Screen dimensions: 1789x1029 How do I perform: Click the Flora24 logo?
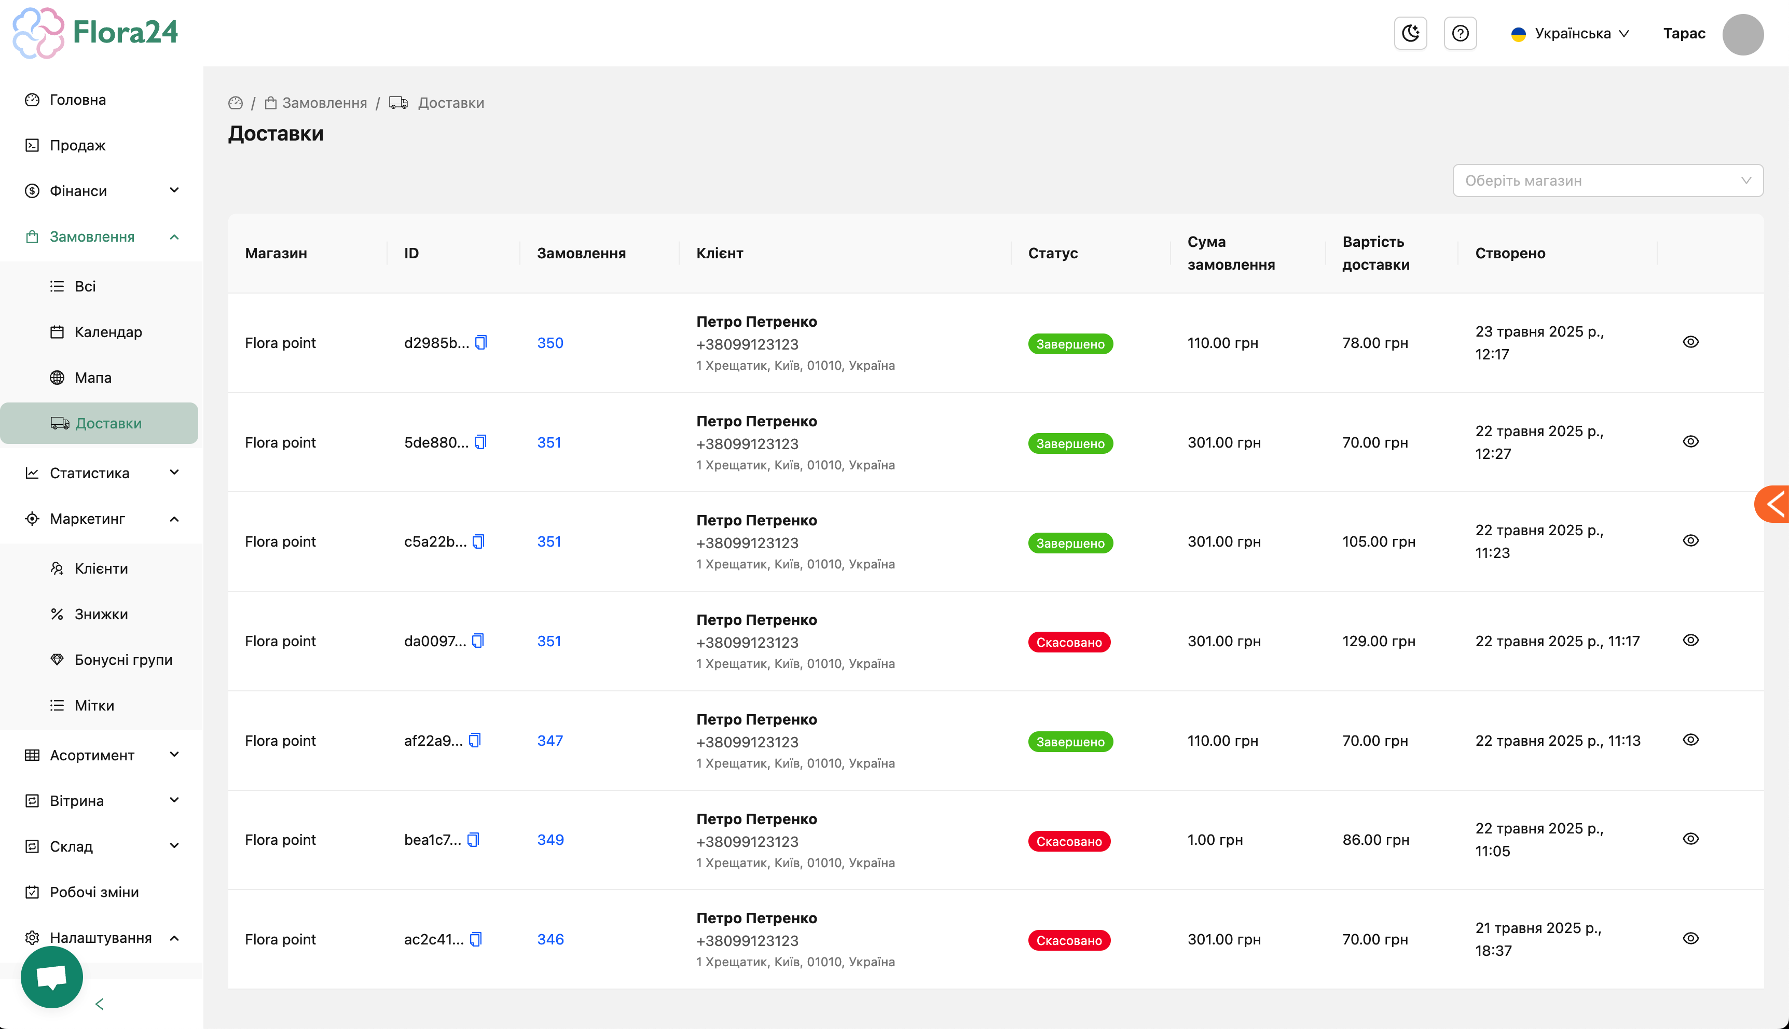(x=95, y=33)
